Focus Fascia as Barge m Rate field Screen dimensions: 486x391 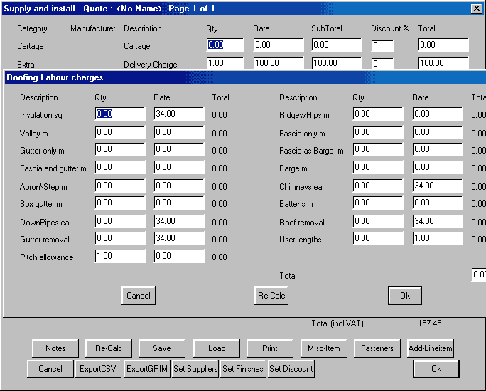point(438,149)
